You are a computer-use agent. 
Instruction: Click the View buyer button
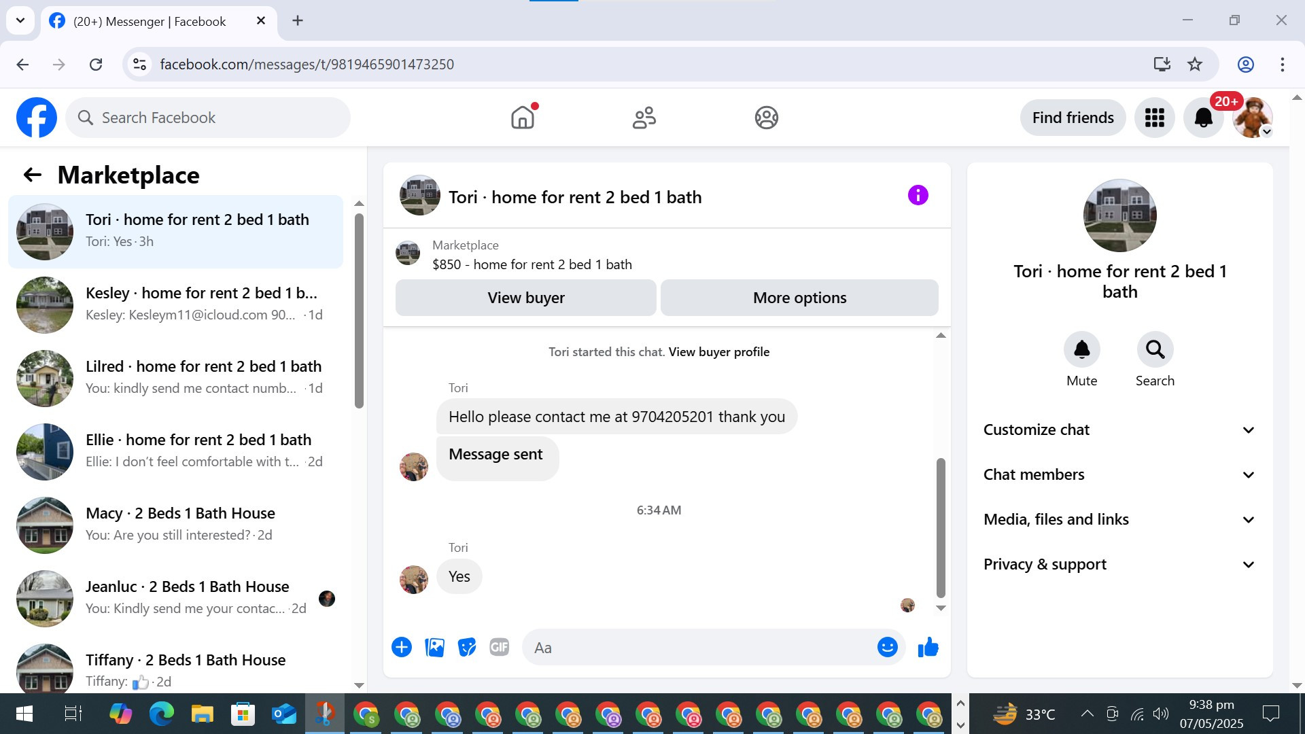click(525, 298)
